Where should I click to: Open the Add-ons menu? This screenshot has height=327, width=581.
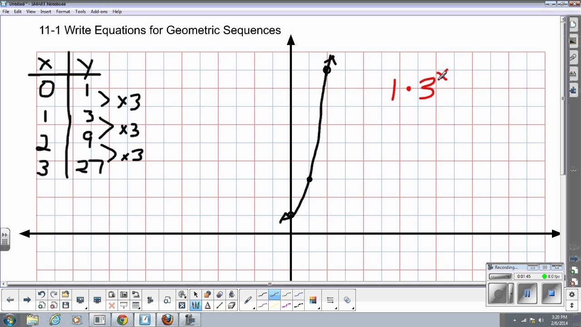(99, 11)
